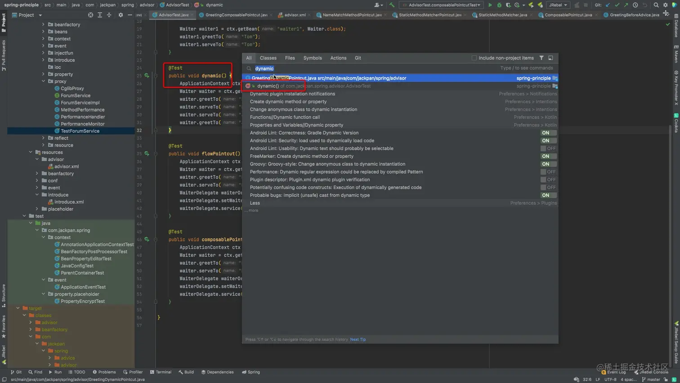Screen dimensions: 680x383
Task: Open Favorites tool window on left edge
Action: point(4,327)
